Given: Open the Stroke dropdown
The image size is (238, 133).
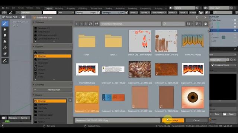Looking at the screenshot, I should click(x=173, y=13).
